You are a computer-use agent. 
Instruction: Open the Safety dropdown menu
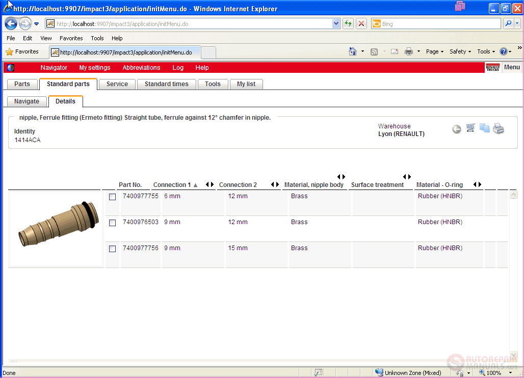pos(460,51)
